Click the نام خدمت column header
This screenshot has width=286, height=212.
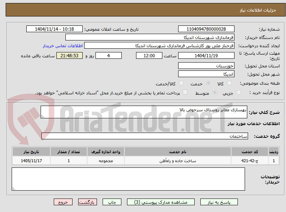click(x=178, y=152)
